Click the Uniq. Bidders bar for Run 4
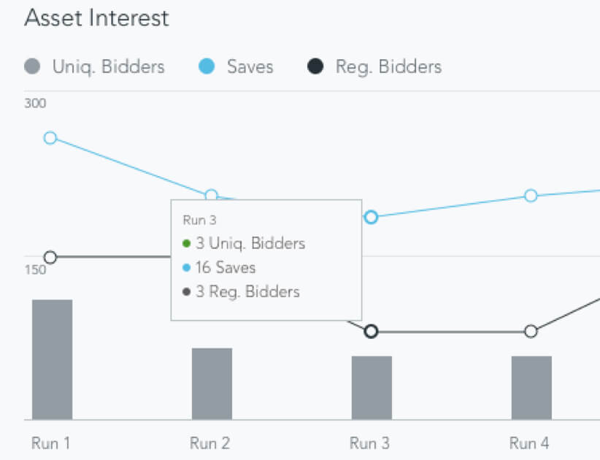The width and height of the screenshot is (600, 460). tap(531, 388)
